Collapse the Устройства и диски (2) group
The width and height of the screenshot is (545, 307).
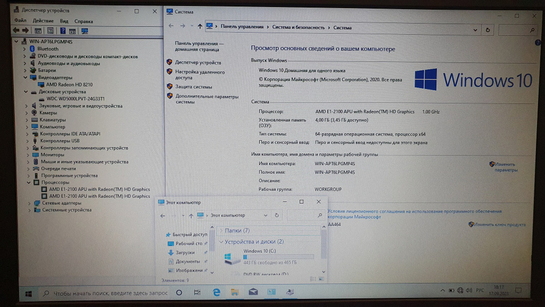point(221,242)
